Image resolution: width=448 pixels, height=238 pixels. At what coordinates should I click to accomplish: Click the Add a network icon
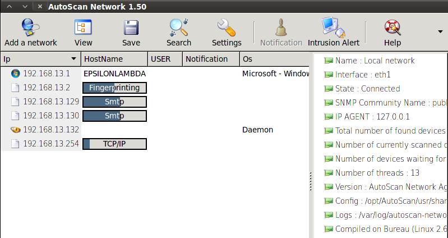tap(30, 28)
